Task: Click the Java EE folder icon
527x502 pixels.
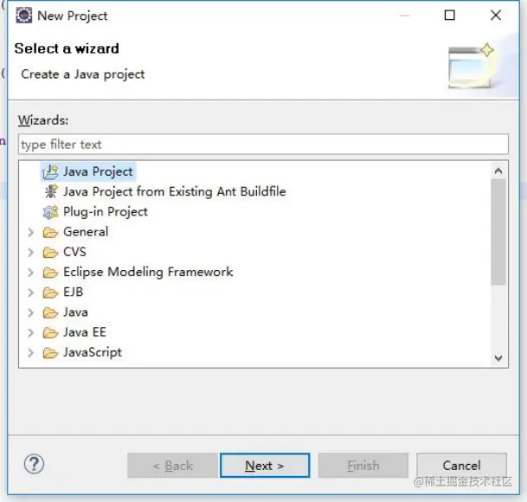Action: (x=50, y=332)
